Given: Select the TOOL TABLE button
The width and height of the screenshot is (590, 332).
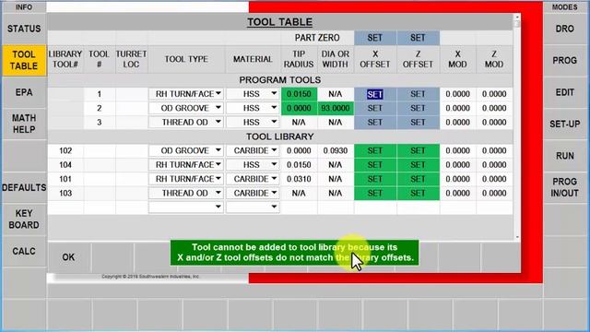Looking at the screenshot, I should click(x=24, y=60).
